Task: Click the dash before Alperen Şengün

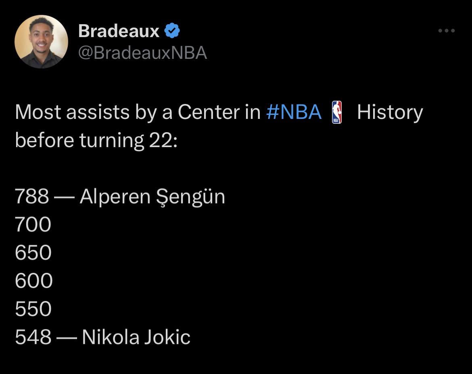Action: [x=64, y=197]
